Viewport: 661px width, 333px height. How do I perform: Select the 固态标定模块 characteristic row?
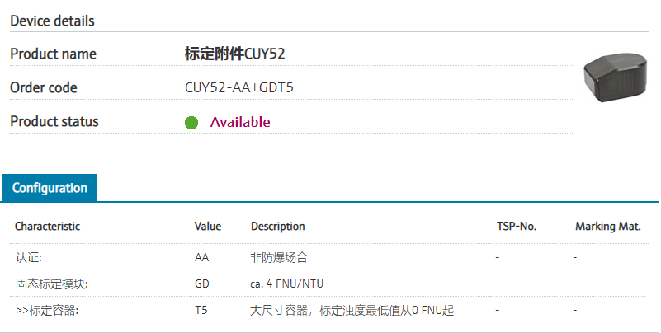[51, 284]
